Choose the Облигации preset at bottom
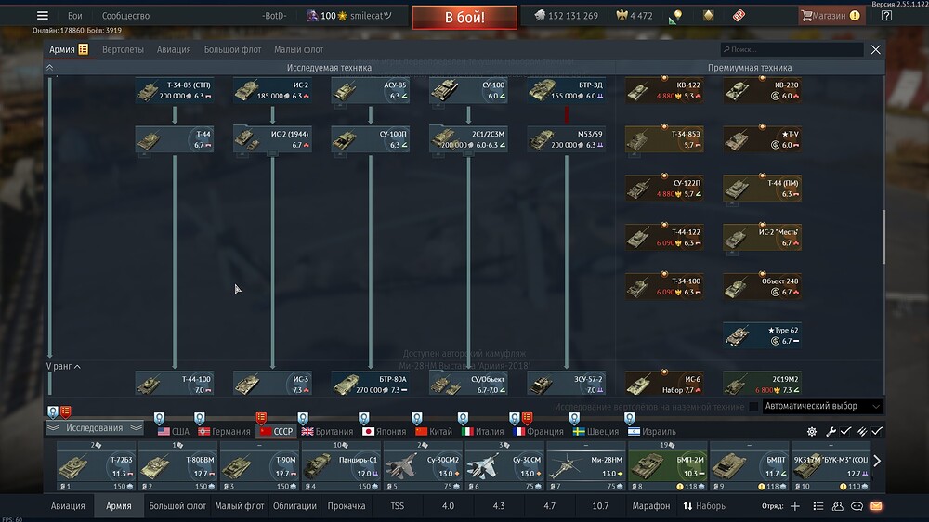This screenshot has width=929, height=522. tap(294, 506)
